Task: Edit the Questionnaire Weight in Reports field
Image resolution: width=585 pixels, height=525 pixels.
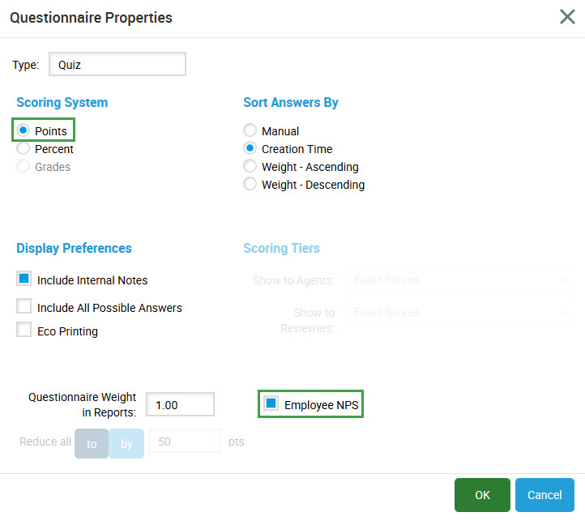Action: [x=180, y=404]
